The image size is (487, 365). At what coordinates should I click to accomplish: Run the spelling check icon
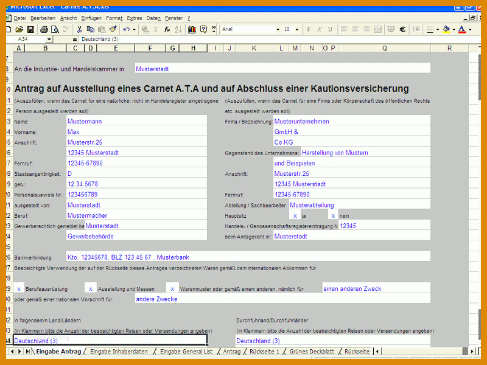click(66, 29)
